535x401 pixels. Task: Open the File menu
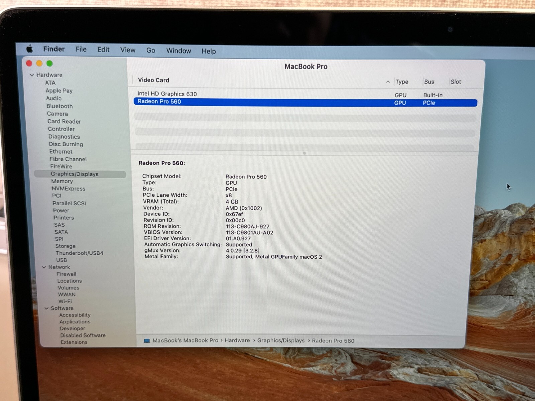[x=81, y=49]
